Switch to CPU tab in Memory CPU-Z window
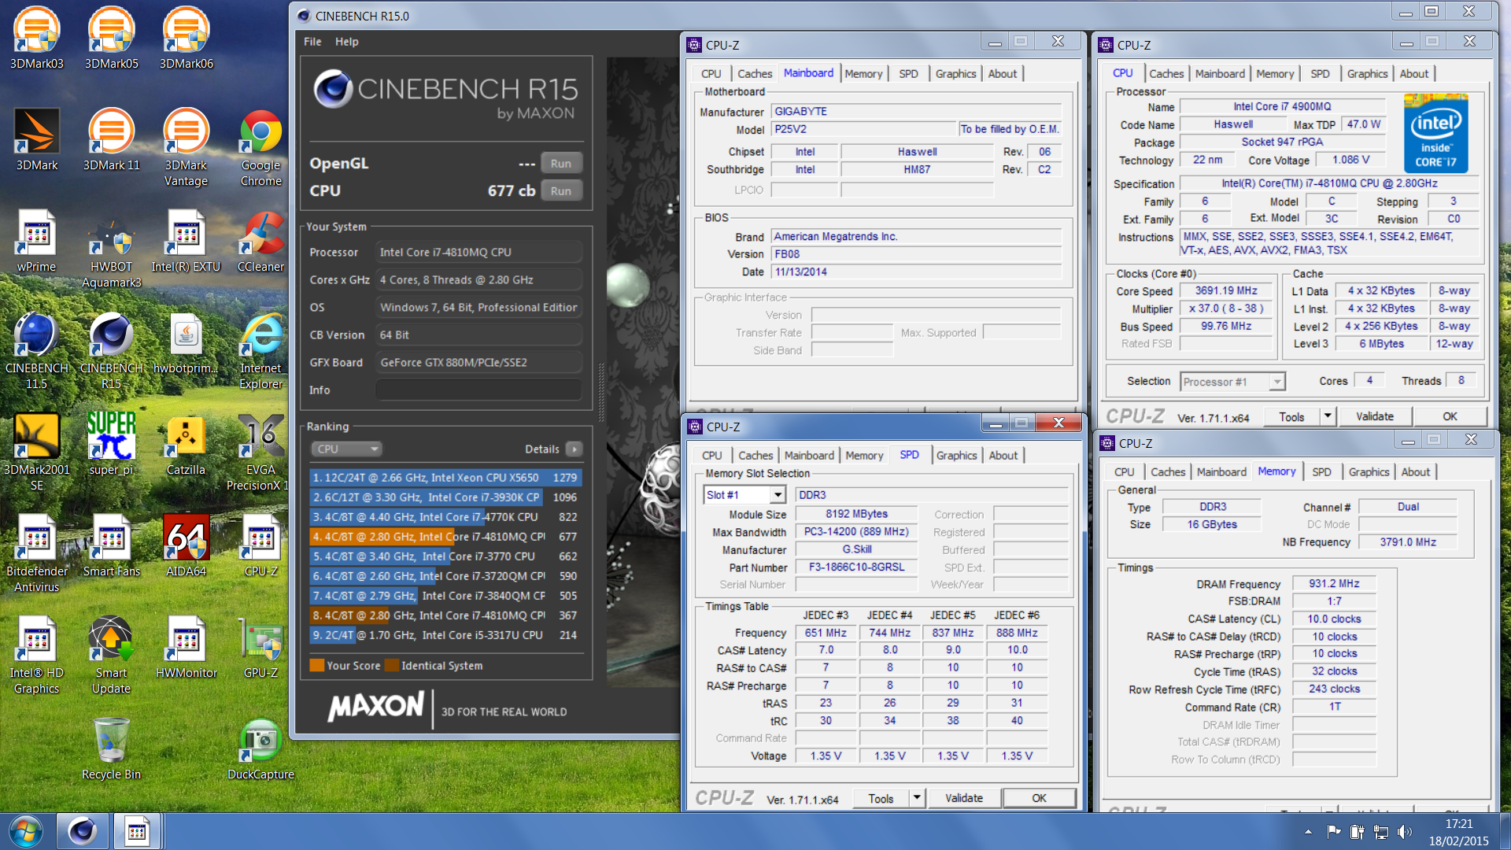The width and height of the screenshot is (1511, 850). click(1124, 471)
